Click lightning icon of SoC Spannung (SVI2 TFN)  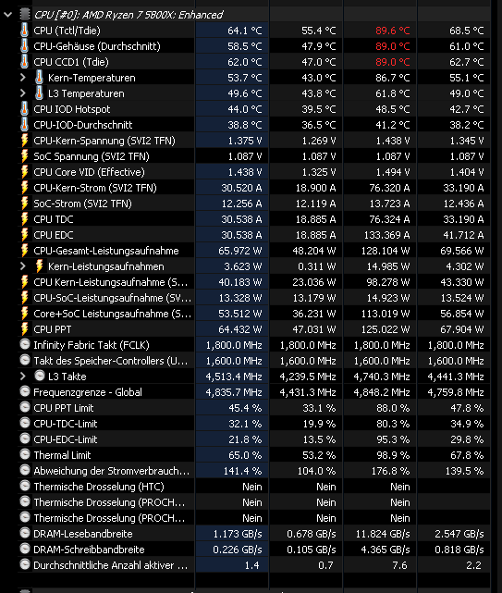[x=25, y=156]
